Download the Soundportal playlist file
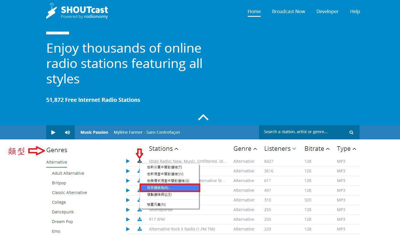The width and height of the screenshot is (400, 235). coord(140,210)
